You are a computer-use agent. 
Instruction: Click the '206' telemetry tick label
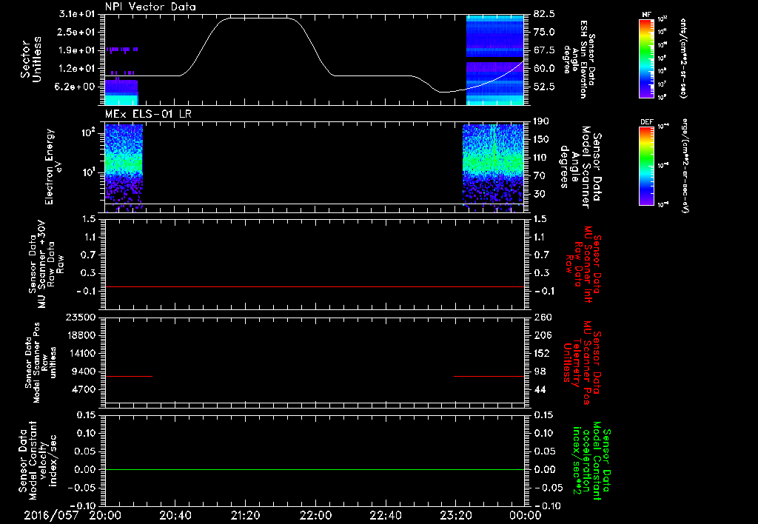[x=543, y=335]
